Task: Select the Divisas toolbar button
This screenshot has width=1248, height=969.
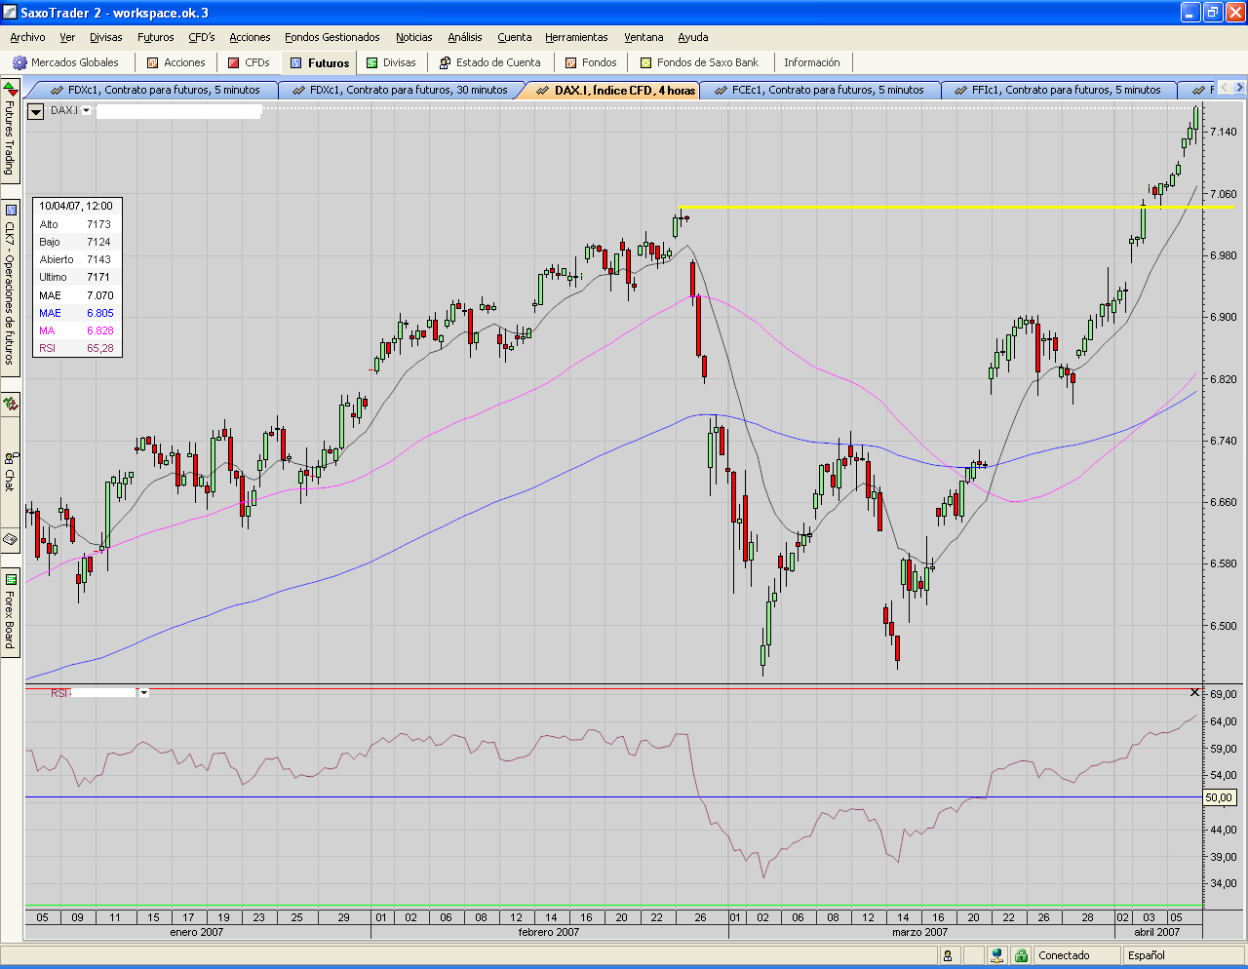Action: coord(391,62)
